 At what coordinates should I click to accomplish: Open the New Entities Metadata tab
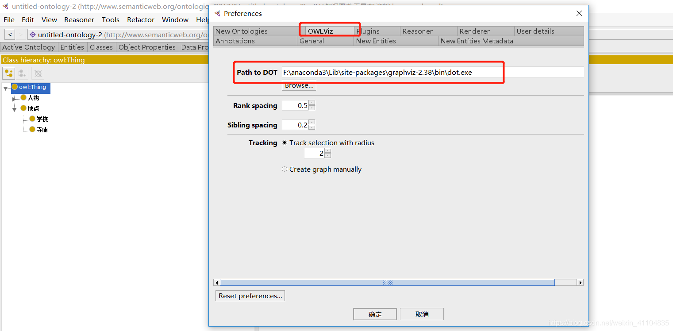pos(511,41)
